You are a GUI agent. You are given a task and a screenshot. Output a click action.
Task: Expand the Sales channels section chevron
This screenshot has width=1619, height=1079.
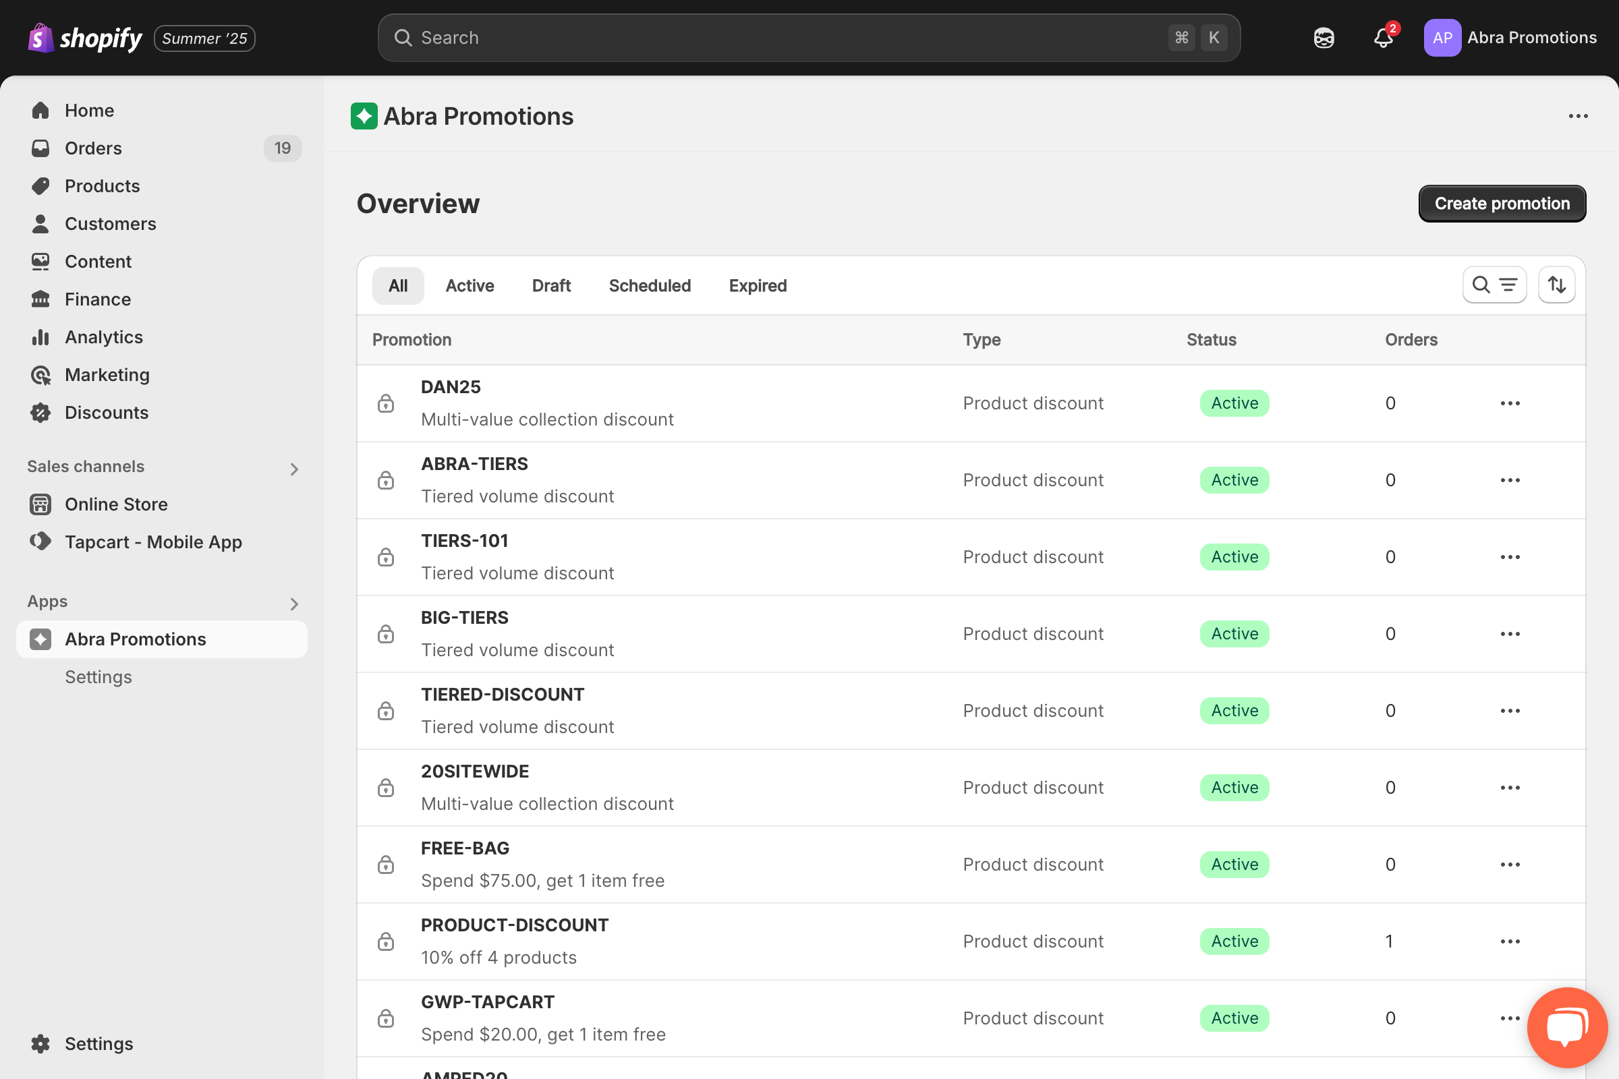coord(294,469)
